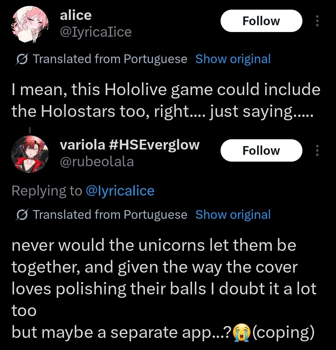Click "Translated from Portuguese" label on alice's tweet

(110, 59)
